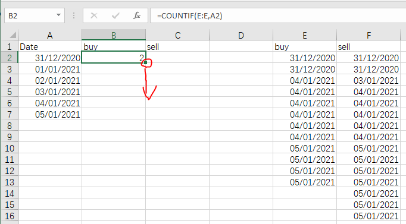Select row 13 header
This screenshot has height=224, width=406.
tap(10, 182)
